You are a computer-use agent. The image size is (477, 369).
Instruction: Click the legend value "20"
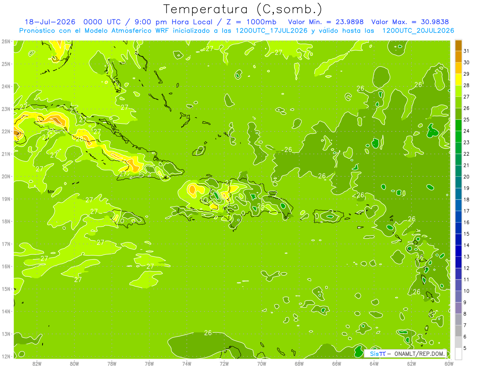click(x=466, y=177)
